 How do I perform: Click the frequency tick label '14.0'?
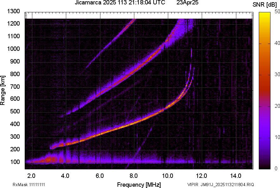(236, 176)
